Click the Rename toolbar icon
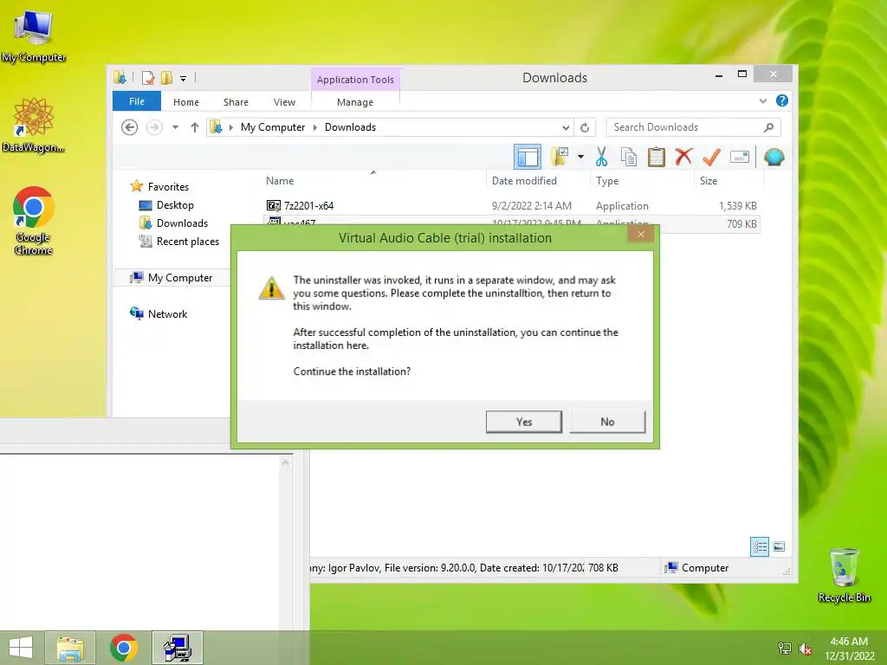 tap(740, 157)
